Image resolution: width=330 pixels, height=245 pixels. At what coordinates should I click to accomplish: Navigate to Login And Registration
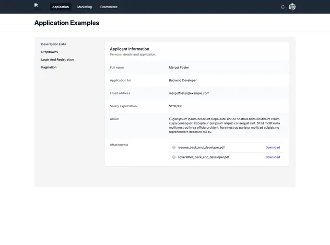pos(58,59)
